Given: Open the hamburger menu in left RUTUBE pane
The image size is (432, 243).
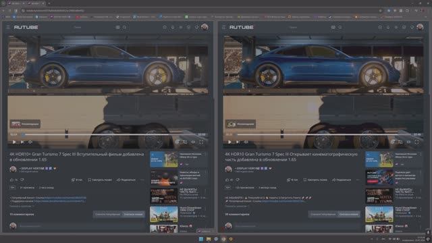Looking at the screenshot, I should (8, 27).
